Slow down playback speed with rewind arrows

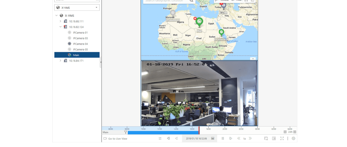239,138
